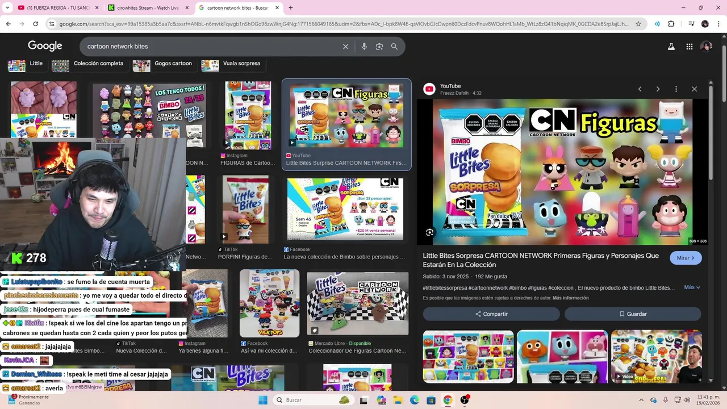Open the Gumball related image in preview panel

tap(562, 357)
